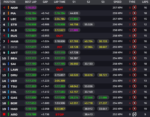
Task: Click the red arrow icon next to RUS
Action: tap(4, 36)
